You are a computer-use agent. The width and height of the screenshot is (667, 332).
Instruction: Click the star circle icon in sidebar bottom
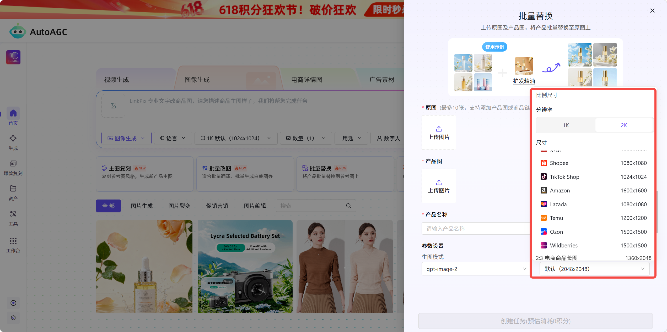[x=13, y=303]
